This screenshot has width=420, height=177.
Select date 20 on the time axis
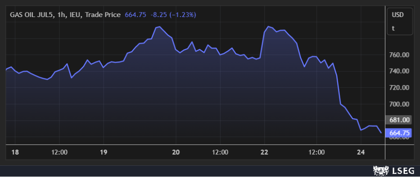click(176, 152)
